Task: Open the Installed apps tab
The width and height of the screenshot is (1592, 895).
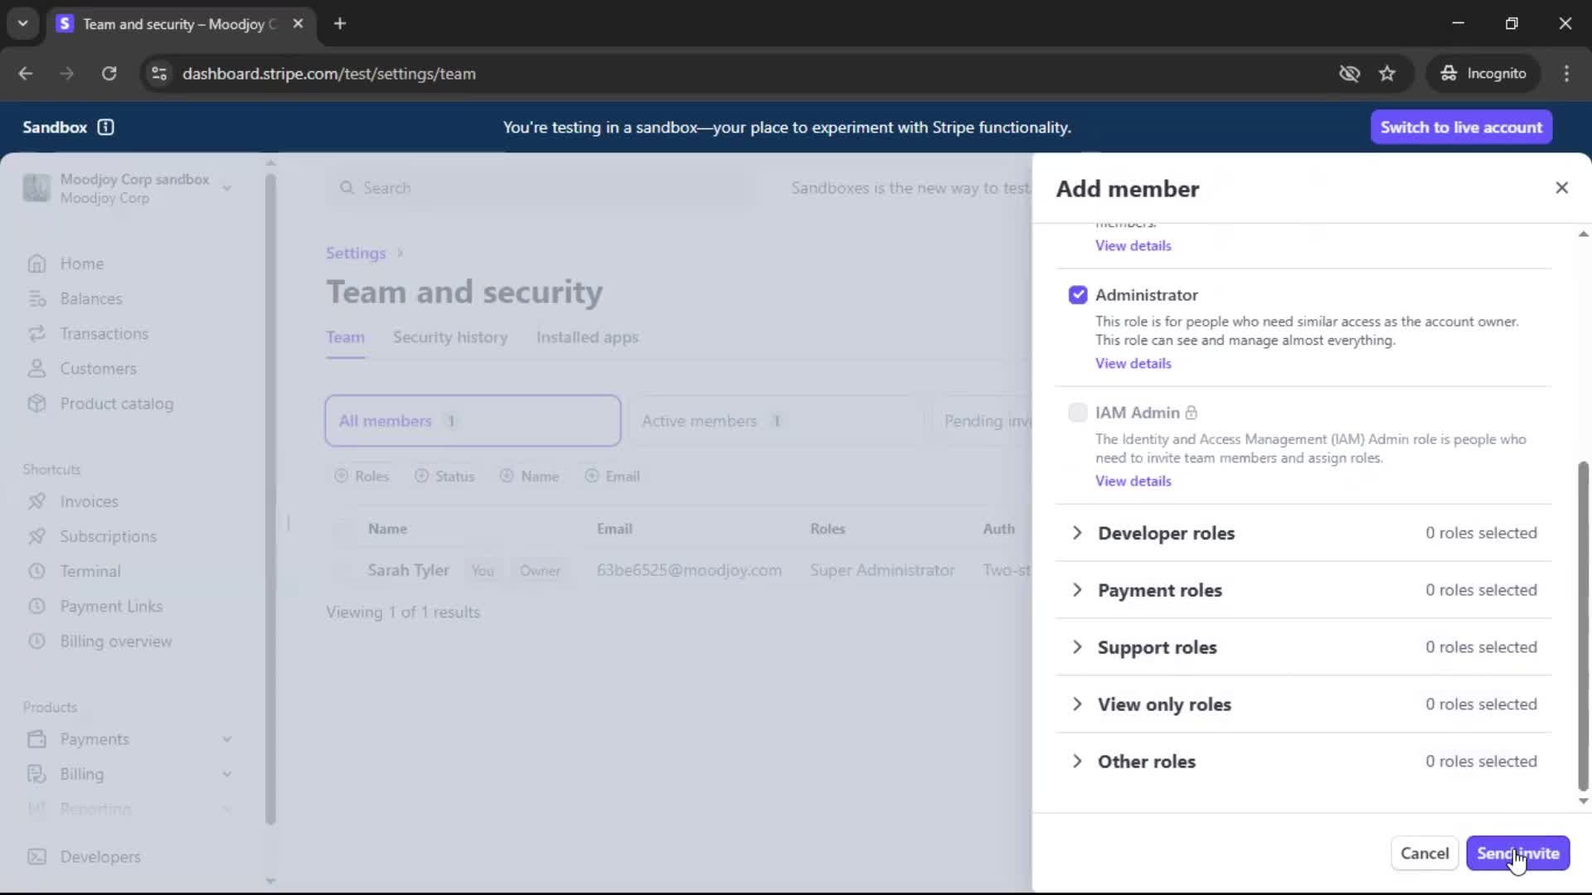Action: coord(587,337)
